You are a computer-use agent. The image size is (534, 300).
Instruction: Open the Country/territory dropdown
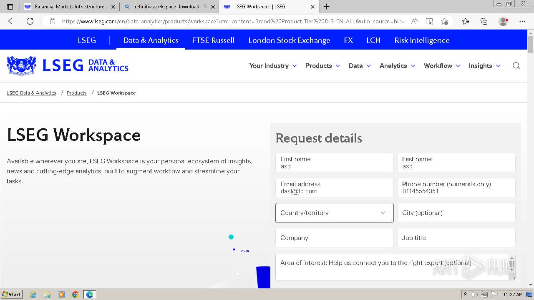334,213
